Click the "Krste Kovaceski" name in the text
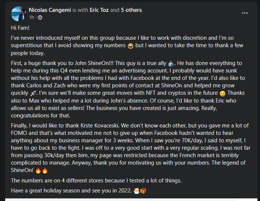This screenshot has height=201, width=260. pos(99,126)
